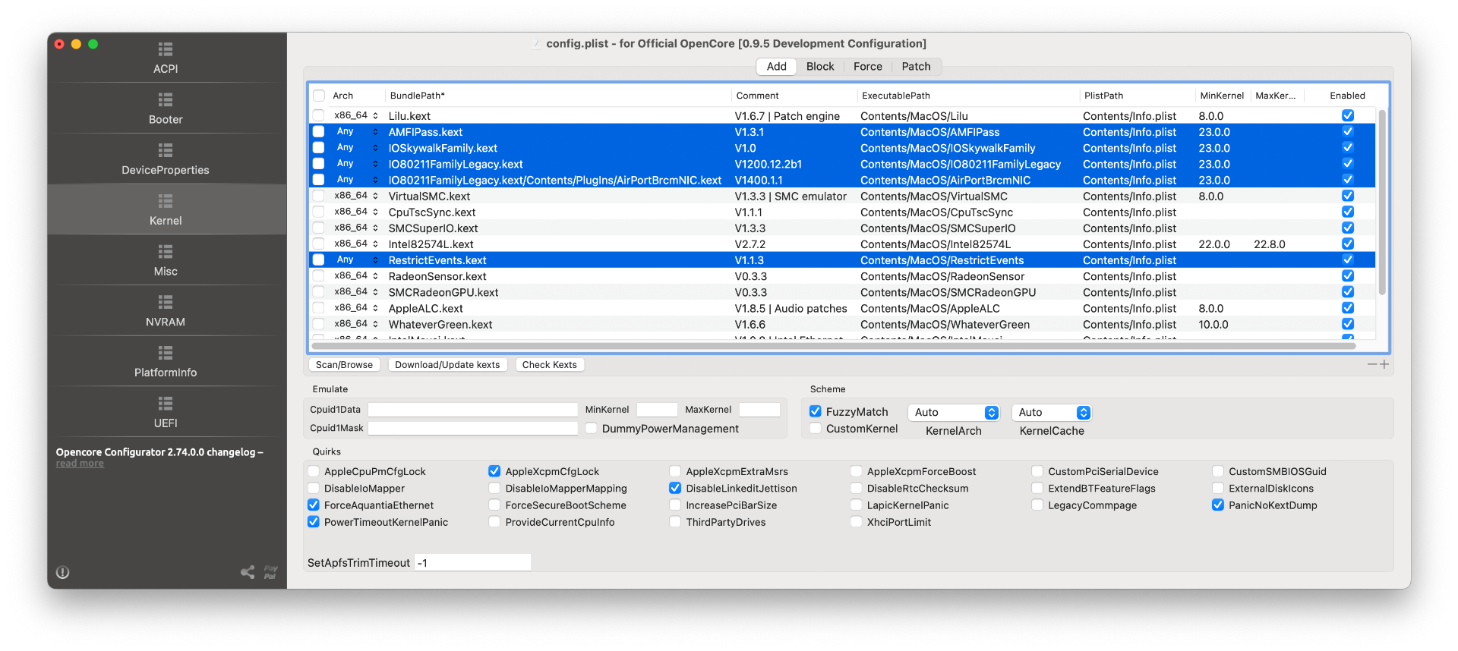Sort the table by BundlePath column header
The width and height of the screenshot is (1458, 651).
click(558, 96)
